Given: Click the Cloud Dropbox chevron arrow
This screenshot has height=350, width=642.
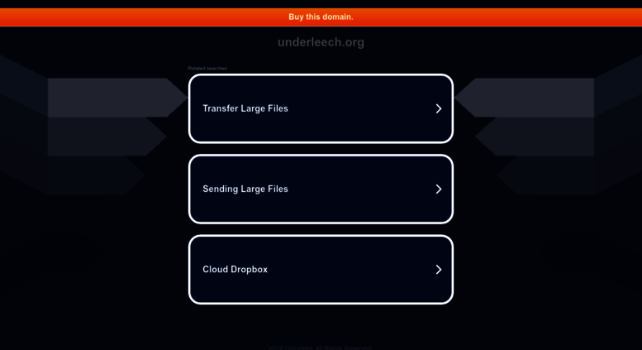Looking at the screenshot, I should click(439, 269).
